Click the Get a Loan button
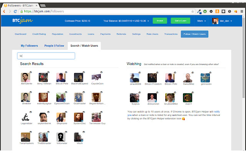Screen dimensions: 246x153 tap(181, 21)
